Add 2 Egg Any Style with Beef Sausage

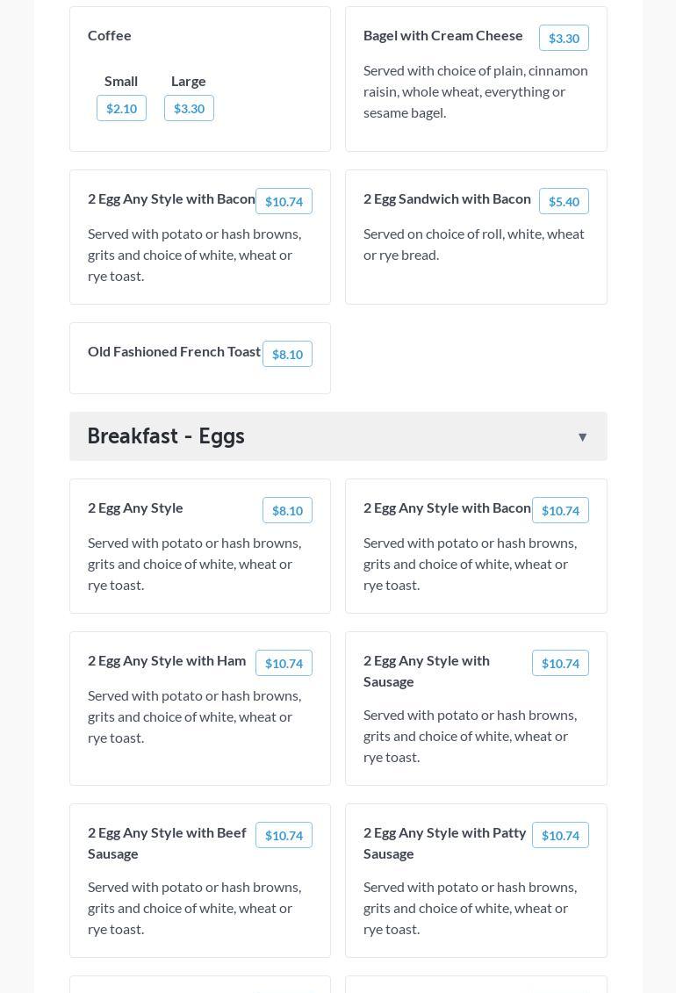[284, 836]
